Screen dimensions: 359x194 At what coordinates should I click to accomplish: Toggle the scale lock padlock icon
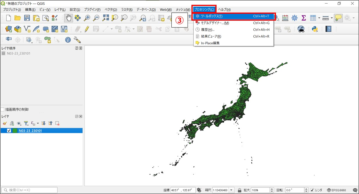[240, 190]
